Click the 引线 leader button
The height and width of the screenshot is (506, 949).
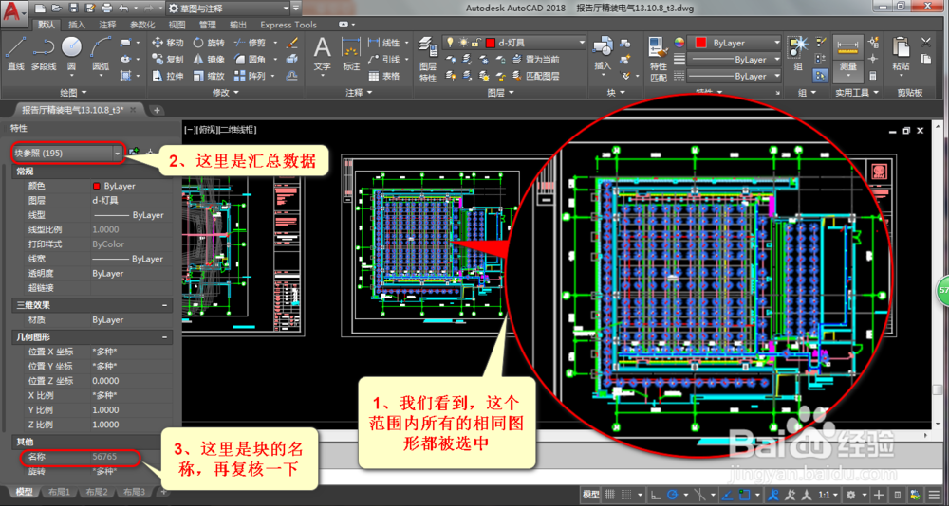(384, 60)
